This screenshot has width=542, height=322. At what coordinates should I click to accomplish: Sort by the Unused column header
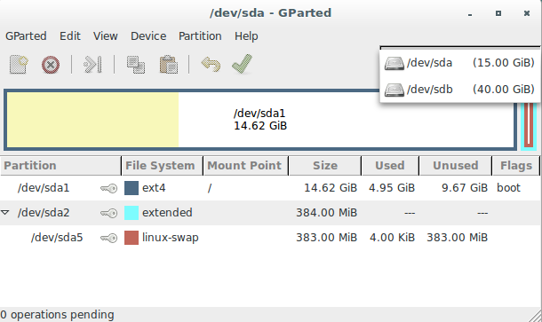tap(456, 166)
